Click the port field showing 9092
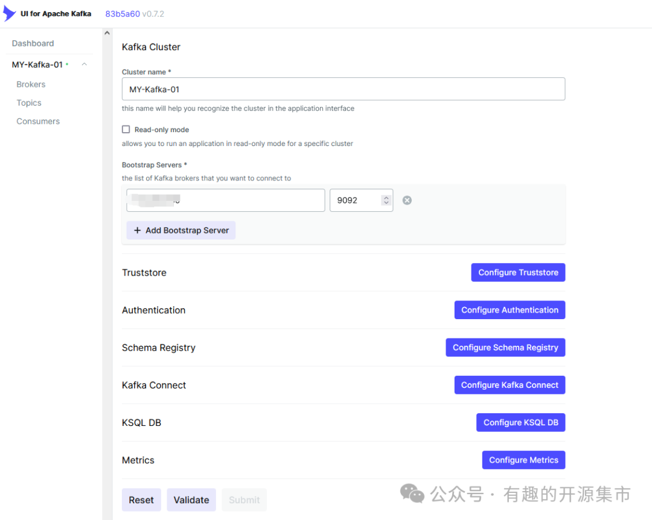This screenshot has width=652, height=520. click(361, 200)
